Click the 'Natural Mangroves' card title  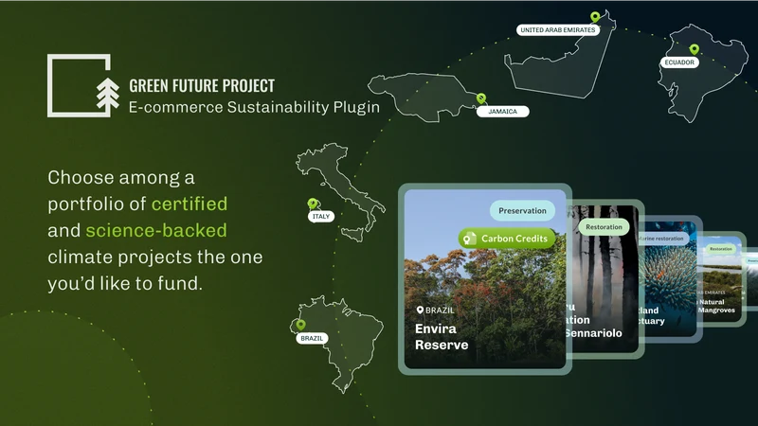717,306
